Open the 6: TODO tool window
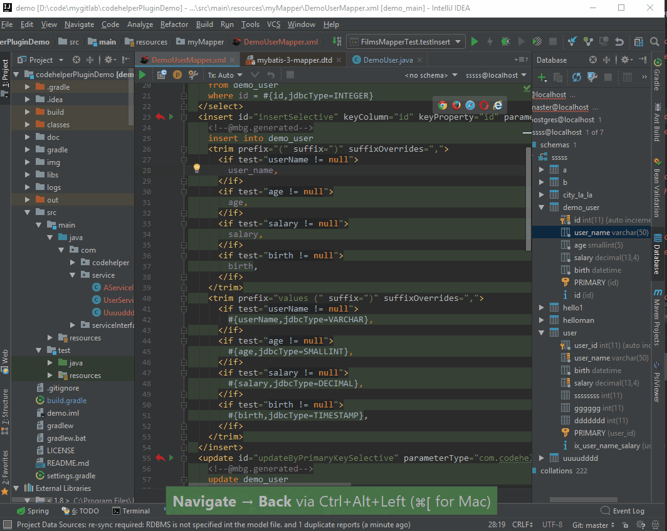 80,511
